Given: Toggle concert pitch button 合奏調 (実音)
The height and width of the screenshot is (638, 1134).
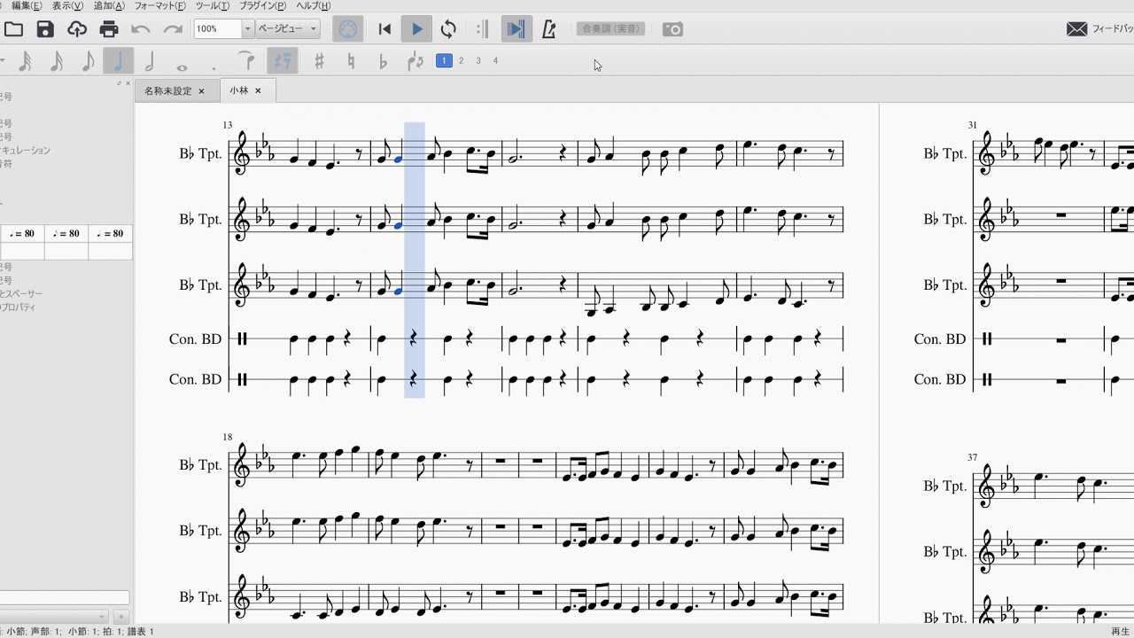Looking at the screenshot, I should [611, 29].
